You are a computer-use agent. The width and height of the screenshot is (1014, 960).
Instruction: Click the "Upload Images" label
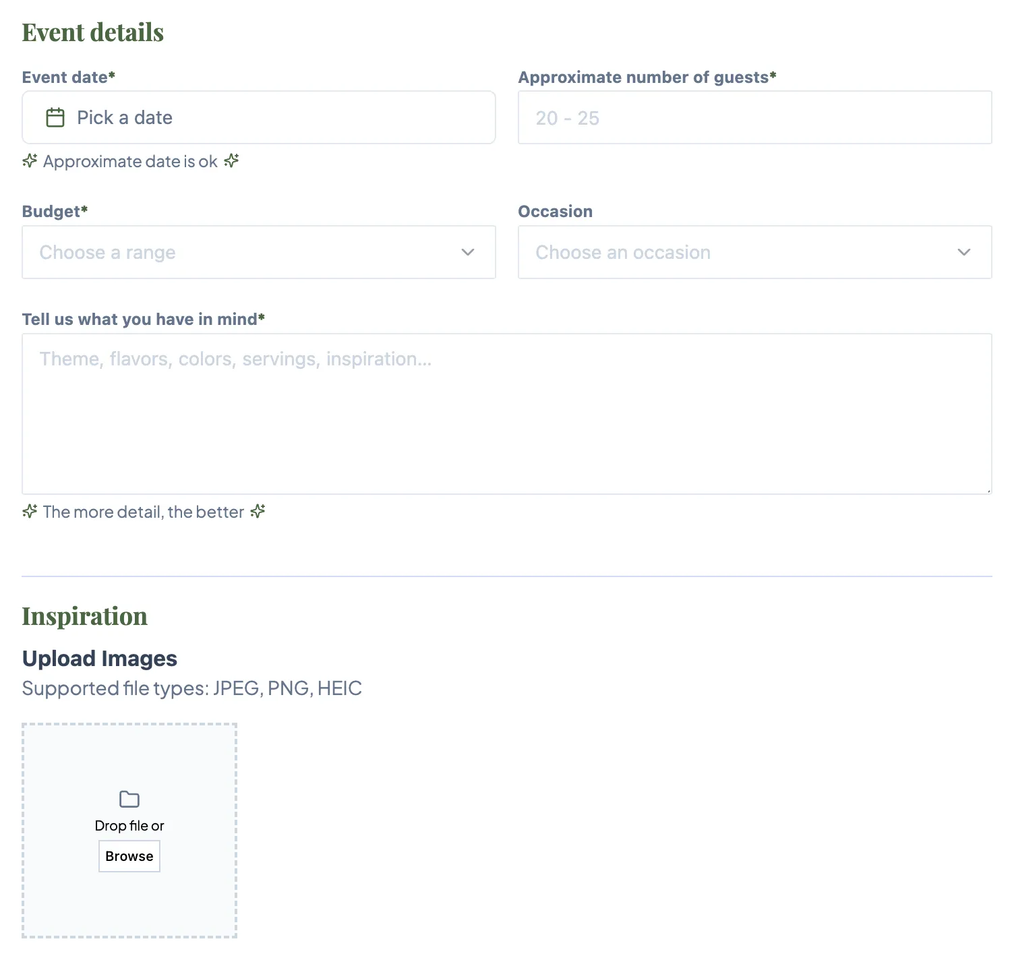coord(100,658)
